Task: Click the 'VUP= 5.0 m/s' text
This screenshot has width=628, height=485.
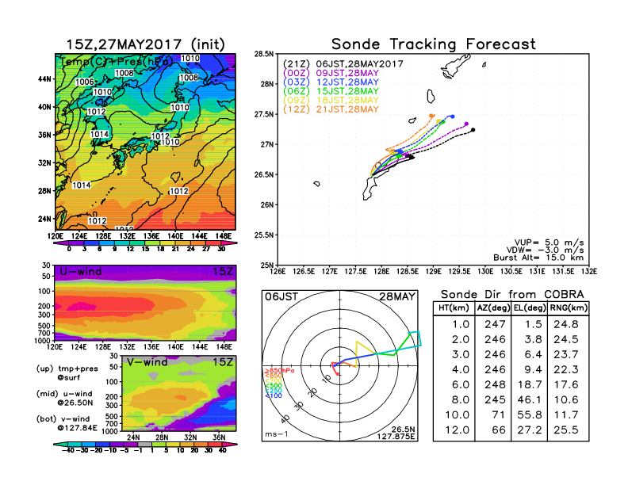Action: (x=549, y=242)
